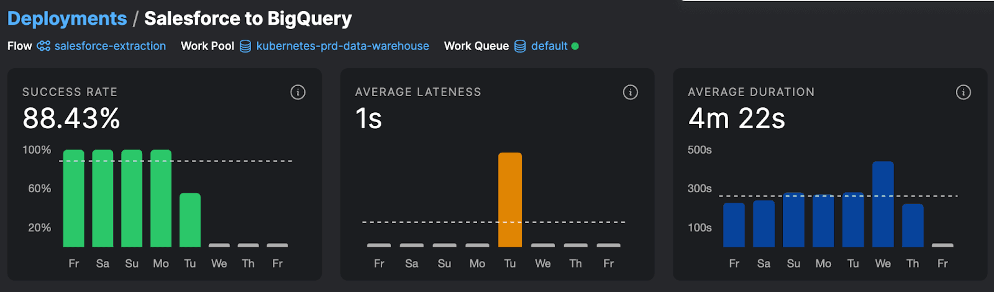Select the Thursday average duration bar
Screen dimensions: 994x292
[913, 226]
